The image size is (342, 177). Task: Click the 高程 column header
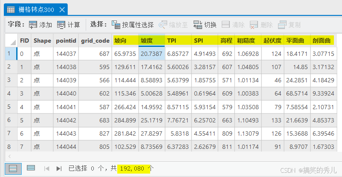click(x=226, y=41)
